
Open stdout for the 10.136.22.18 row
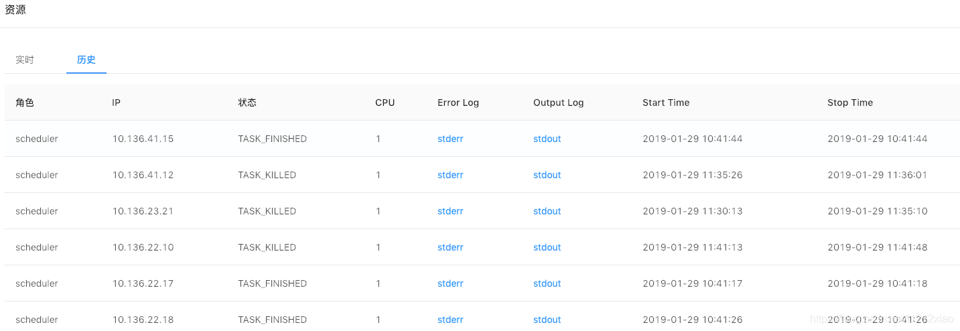coord(547,320)
